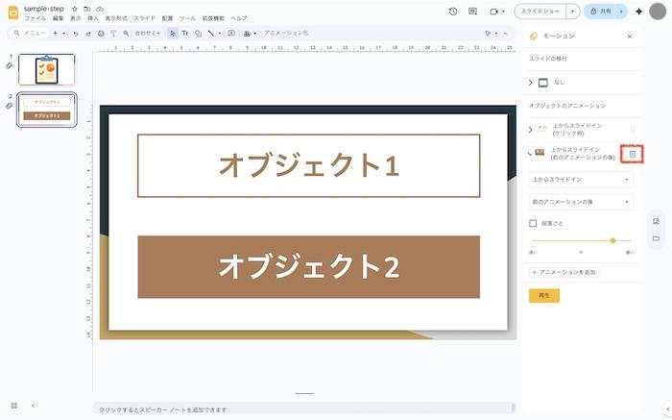
Task: Click アニメーションを追加 button
Action: point(564,272)
